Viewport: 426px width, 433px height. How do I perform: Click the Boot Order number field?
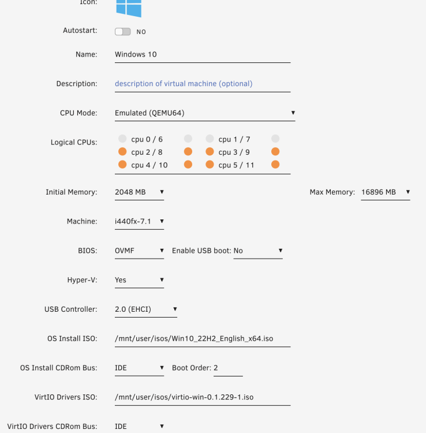[x=228, y=368]
